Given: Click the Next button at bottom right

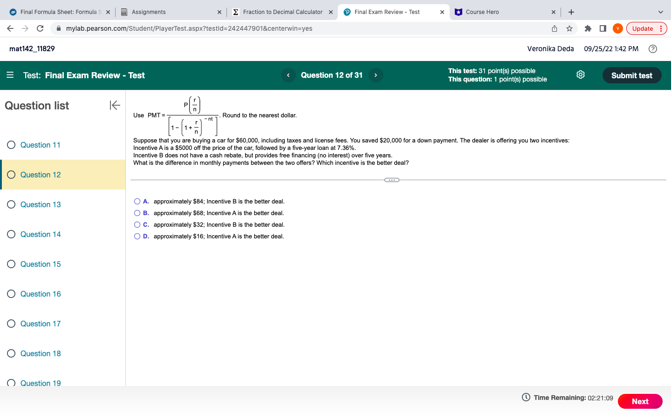Looking at the screenshot, I should pos(640,401).
